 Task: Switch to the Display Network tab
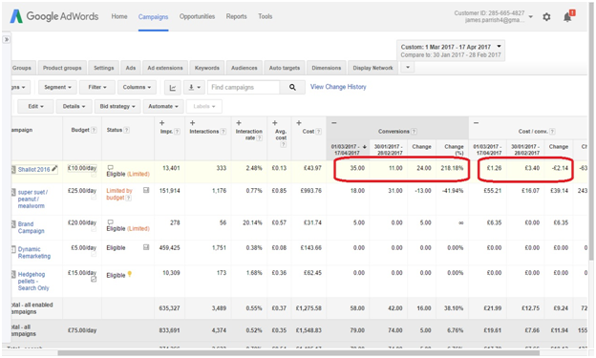tap(372, 68)
